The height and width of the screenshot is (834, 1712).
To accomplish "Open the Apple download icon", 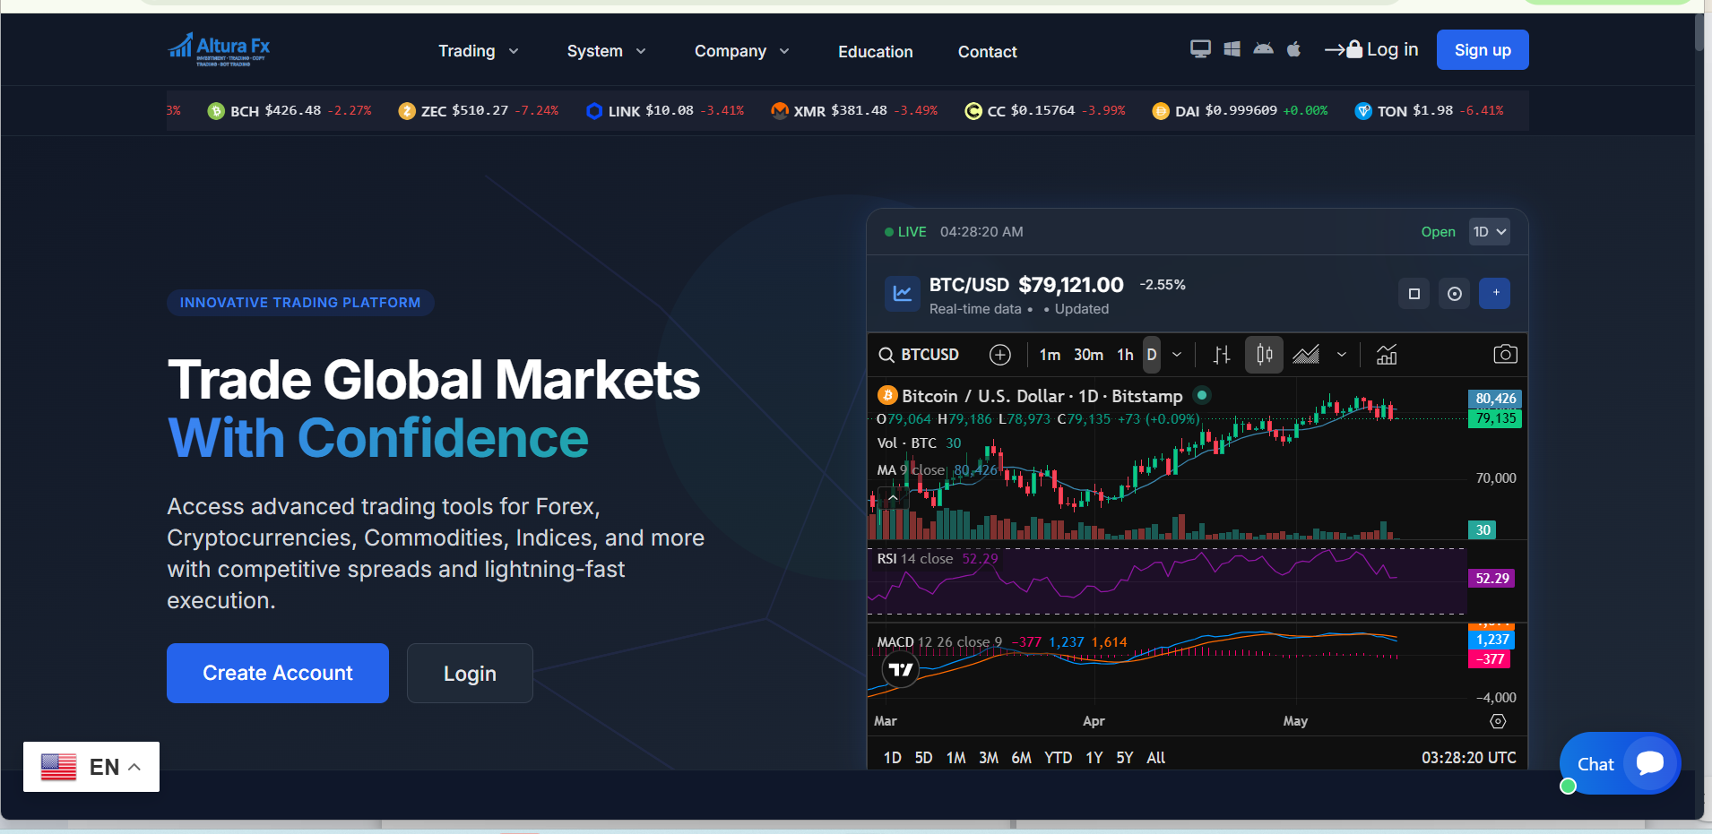I will point(1293,49).
